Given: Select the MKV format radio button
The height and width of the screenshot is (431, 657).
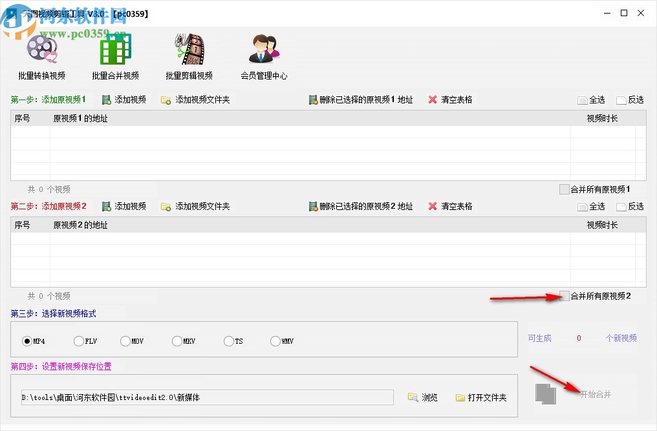Looking at the screenshot, I should [x=177, y=341].
